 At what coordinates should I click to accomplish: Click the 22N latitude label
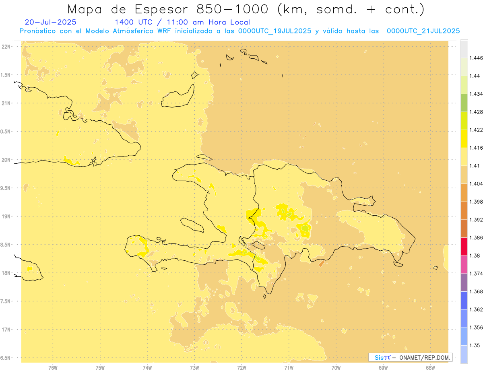[6, 46]
